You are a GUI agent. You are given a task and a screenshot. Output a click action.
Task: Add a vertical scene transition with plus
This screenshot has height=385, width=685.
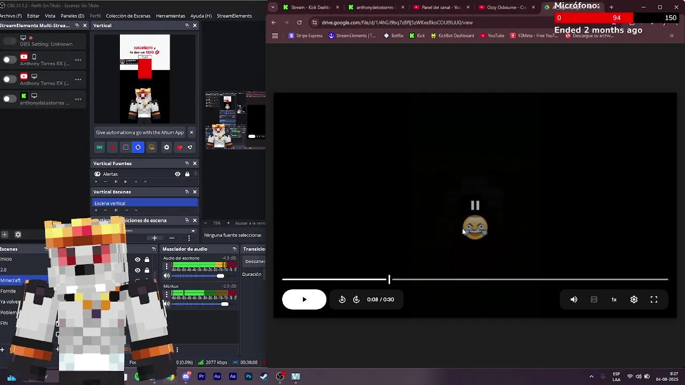point(155,238)
